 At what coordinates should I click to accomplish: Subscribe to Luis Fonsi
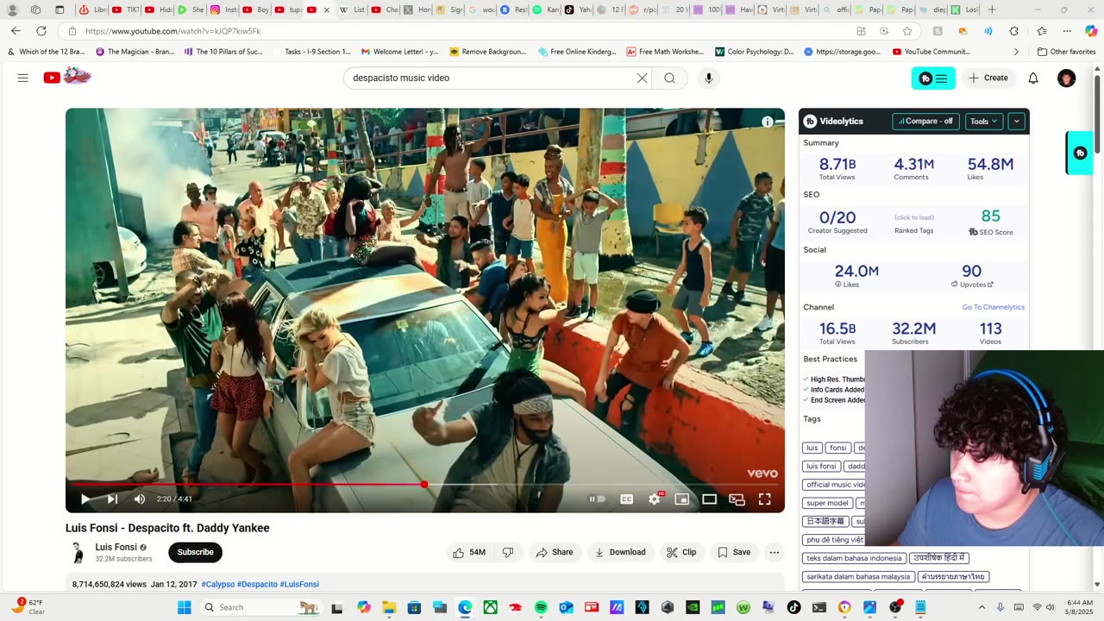(195, 552)
